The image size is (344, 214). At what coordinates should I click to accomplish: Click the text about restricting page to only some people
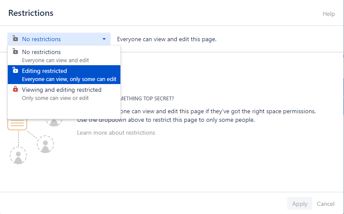[x=166, y=120]
